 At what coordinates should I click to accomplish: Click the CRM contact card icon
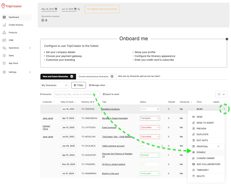[x=4, y=40]
